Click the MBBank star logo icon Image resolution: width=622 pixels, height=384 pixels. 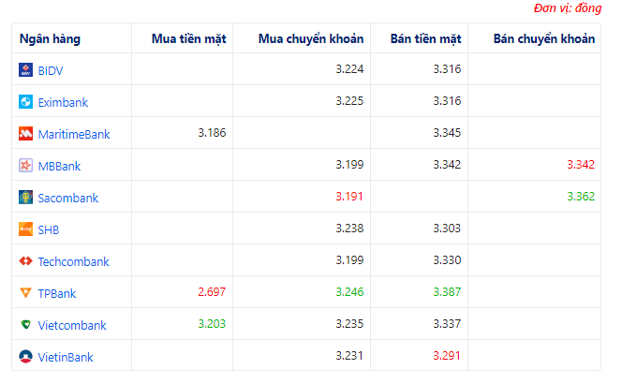26,166
